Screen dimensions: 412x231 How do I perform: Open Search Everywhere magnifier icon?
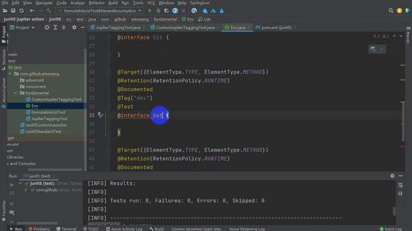391,11
